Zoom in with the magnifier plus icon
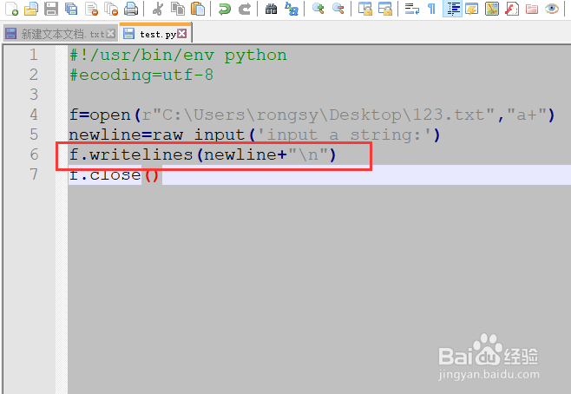This screenshot has height=394, width=571. pos(318,9)
